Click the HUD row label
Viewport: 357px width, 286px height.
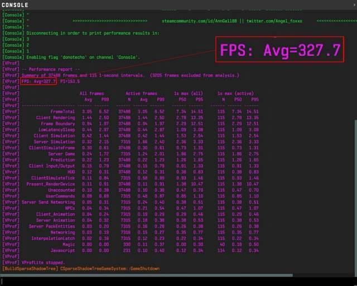(x=71, y=172)
